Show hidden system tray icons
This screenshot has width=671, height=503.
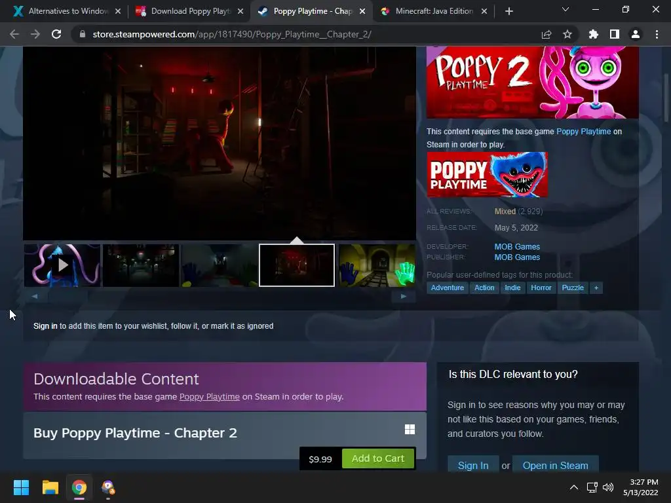pyautogui.click(x=574, y=487)
